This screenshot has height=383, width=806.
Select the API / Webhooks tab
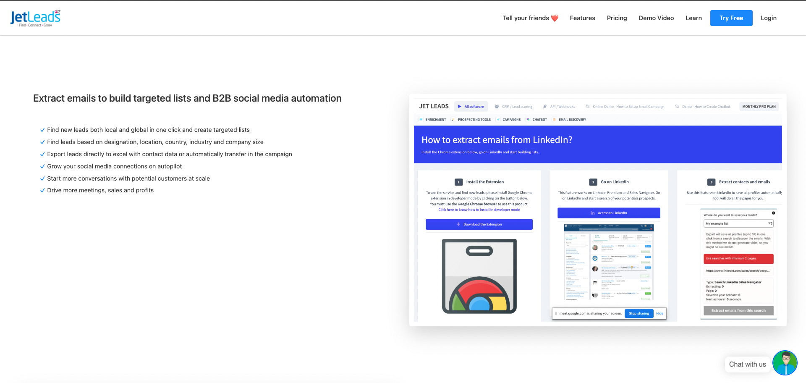point(559,107)
